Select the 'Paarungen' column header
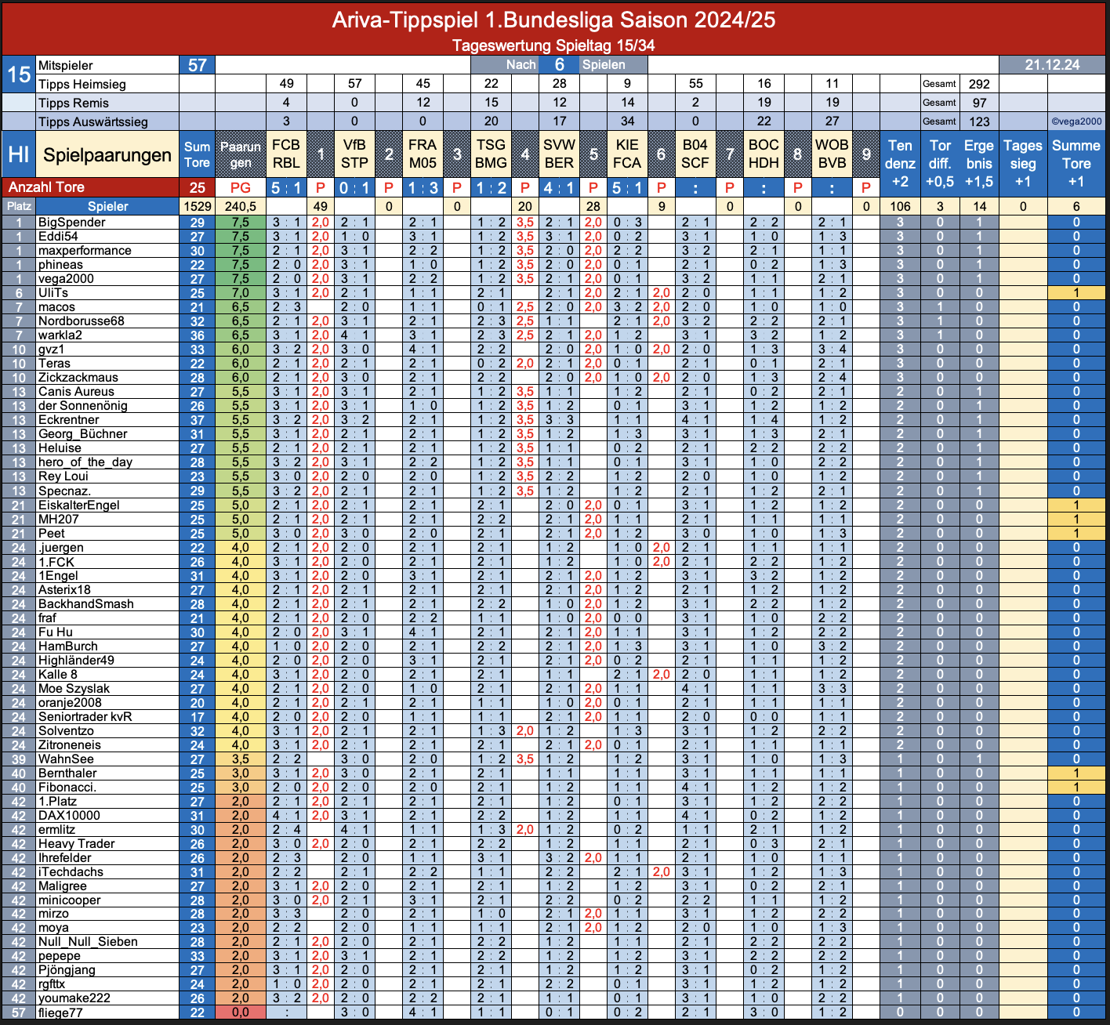 241,154
